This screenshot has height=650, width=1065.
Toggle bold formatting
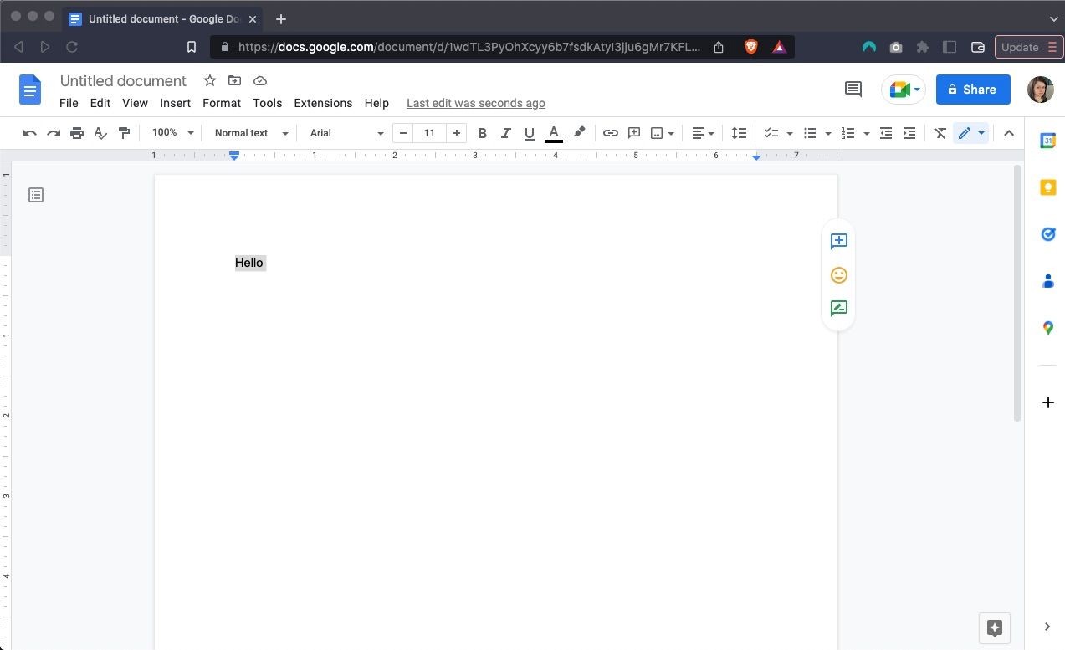coord(482,133)
